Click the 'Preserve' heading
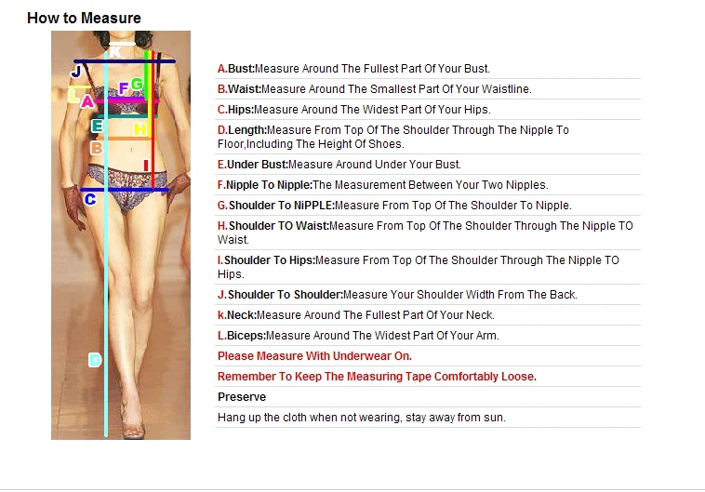705x492 pixels. coord(242,397)
